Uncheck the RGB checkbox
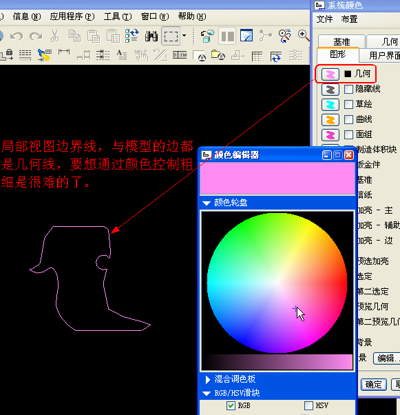 pyautogui.click(x=231, y=405)
